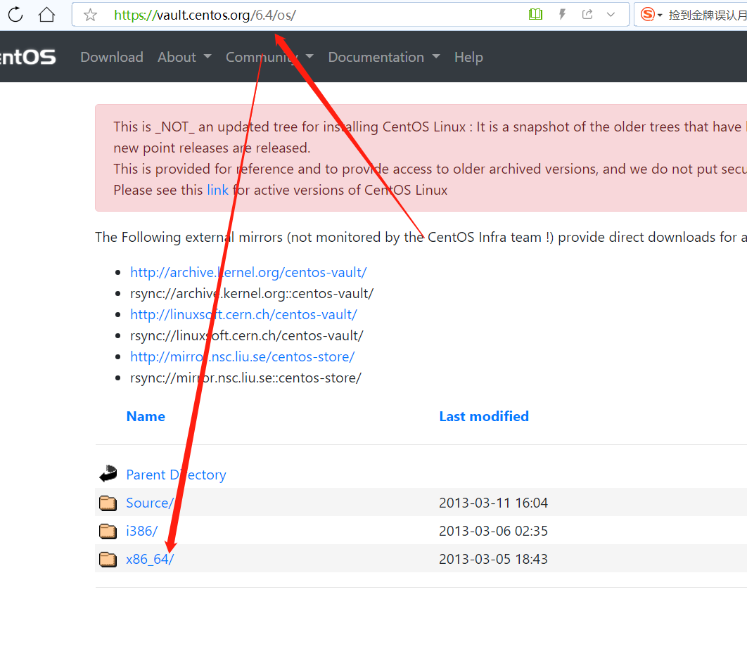Open reader mode book icon
The width and height of the screenshot is (747, 670).
pos(535,14)
